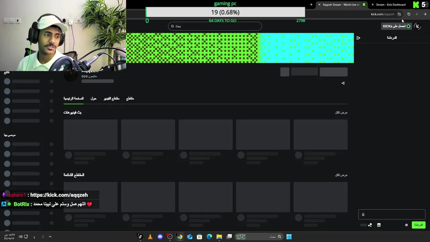Click the Get KICKs button
The image size is (430, 242).
[x=396, y=26]
